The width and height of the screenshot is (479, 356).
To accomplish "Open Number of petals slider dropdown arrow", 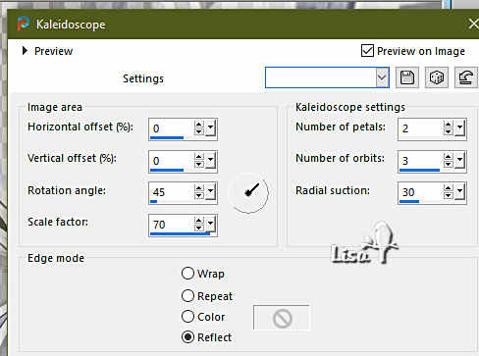I will (x=459, y=127).
